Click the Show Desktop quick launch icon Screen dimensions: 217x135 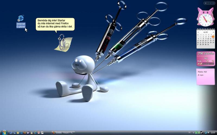[x=11, y=133]
